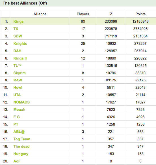View the TL™ alliance page
156x165 pixels.
[17, 65]
